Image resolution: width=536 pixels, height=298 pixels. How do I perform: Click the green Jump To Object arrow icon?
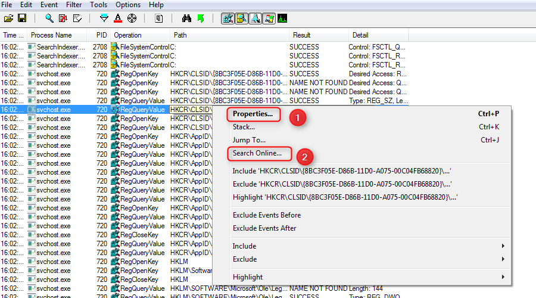[201, 18]
